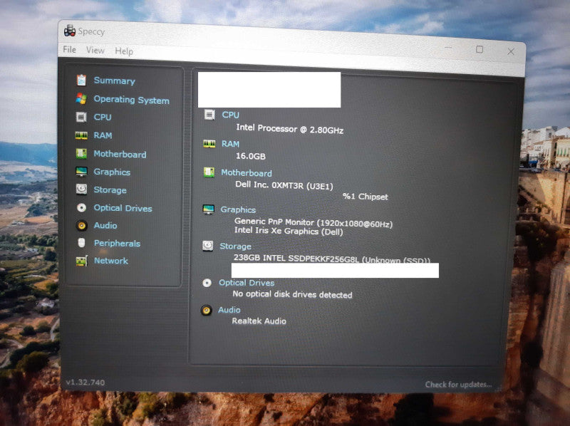This screenshot has width=570, height=426.
Task: Click '238GB INTEL SSDPEKKF256G8L' storage line
Action: point(331,259)
